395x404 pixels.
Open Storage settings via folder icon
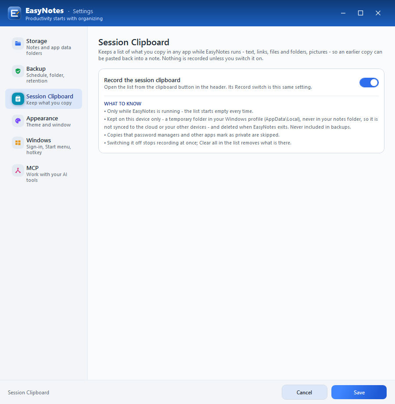point(18,43)
